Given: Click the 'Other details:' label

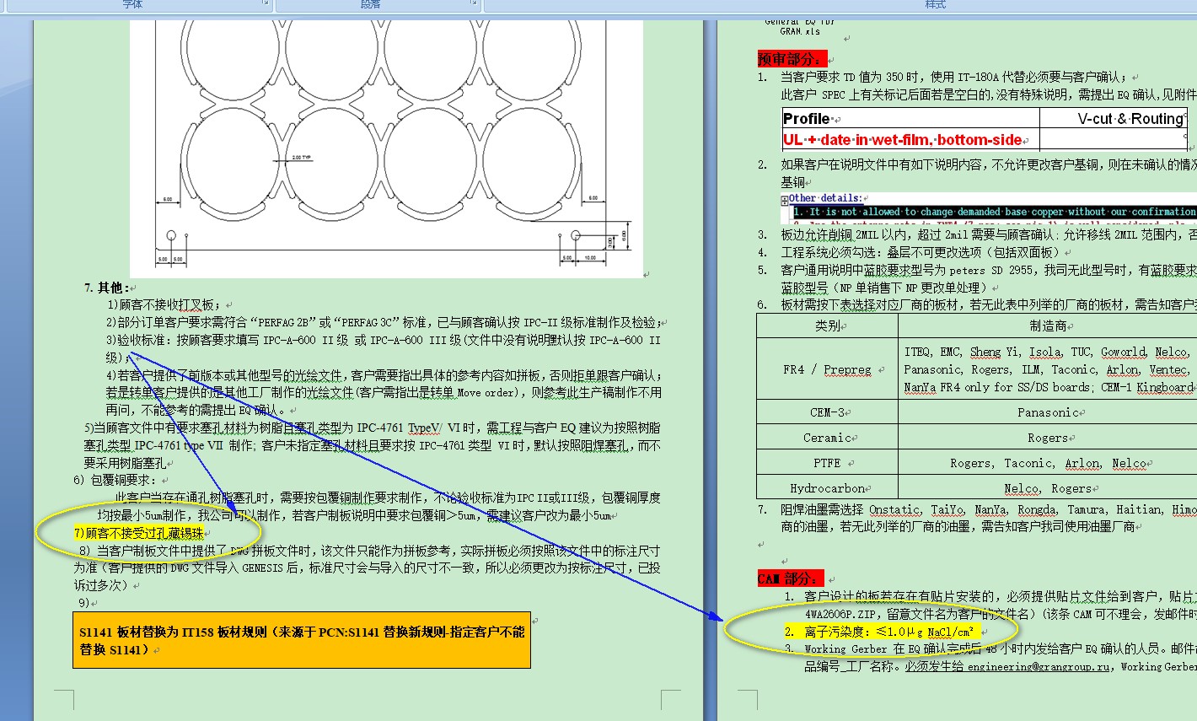Looking at the screenshot, I should pyautogui.click(x=825, y=198).
